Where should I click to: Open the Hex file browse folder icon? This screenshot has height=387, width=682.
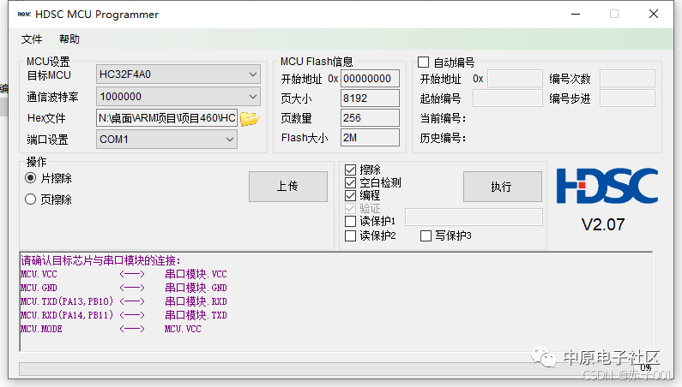coord(250,118)
